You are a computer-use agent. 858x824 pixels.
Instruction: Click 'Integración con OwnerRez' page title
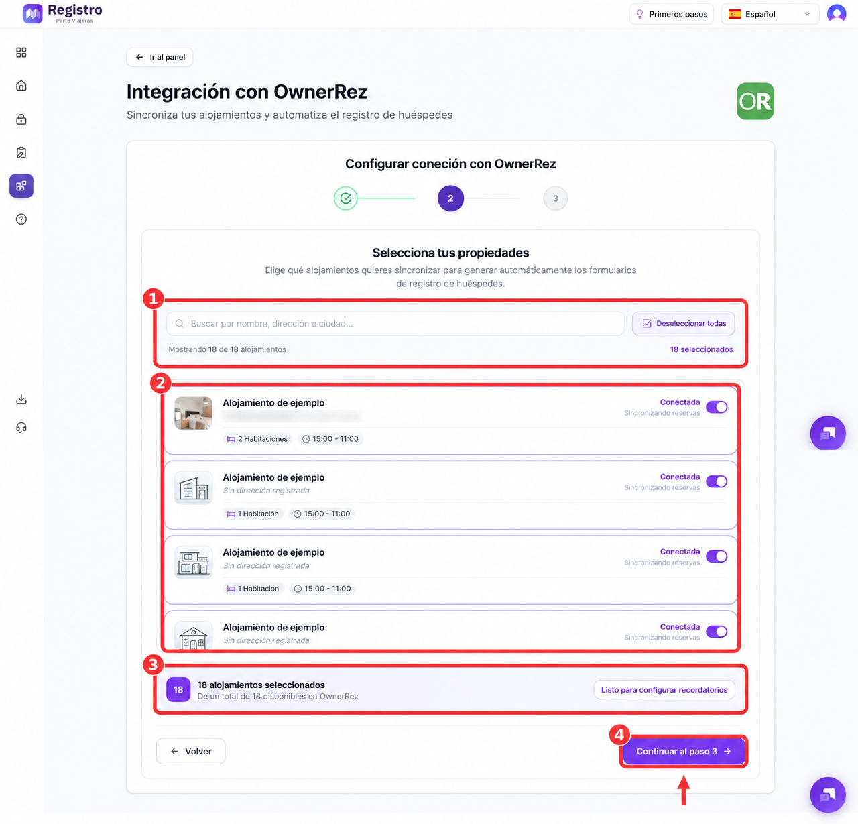click(x=247, y=91)
